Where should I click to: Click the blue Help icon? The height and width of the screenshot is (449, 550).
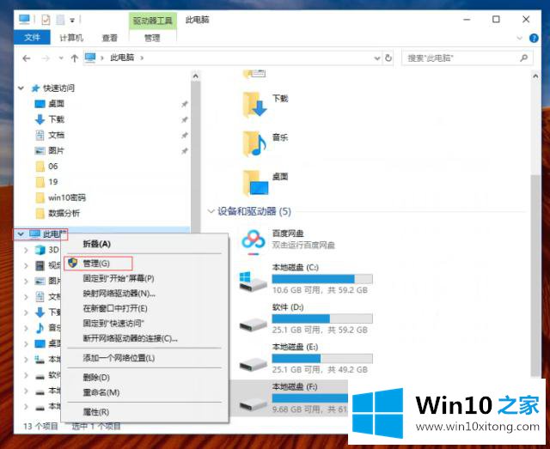[534, 38]
